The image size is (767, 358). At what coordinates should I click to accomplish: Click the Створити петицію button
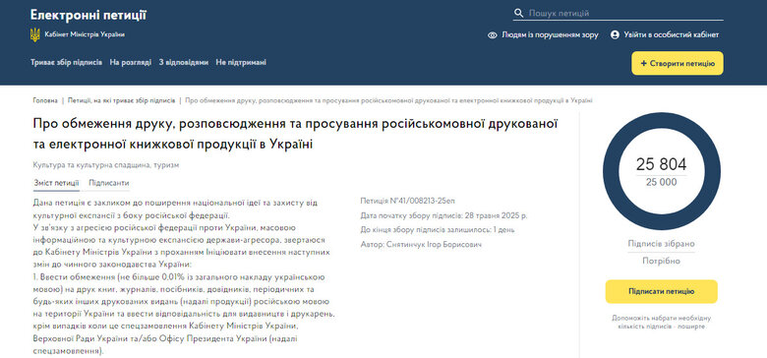click(x=677, y=64)
